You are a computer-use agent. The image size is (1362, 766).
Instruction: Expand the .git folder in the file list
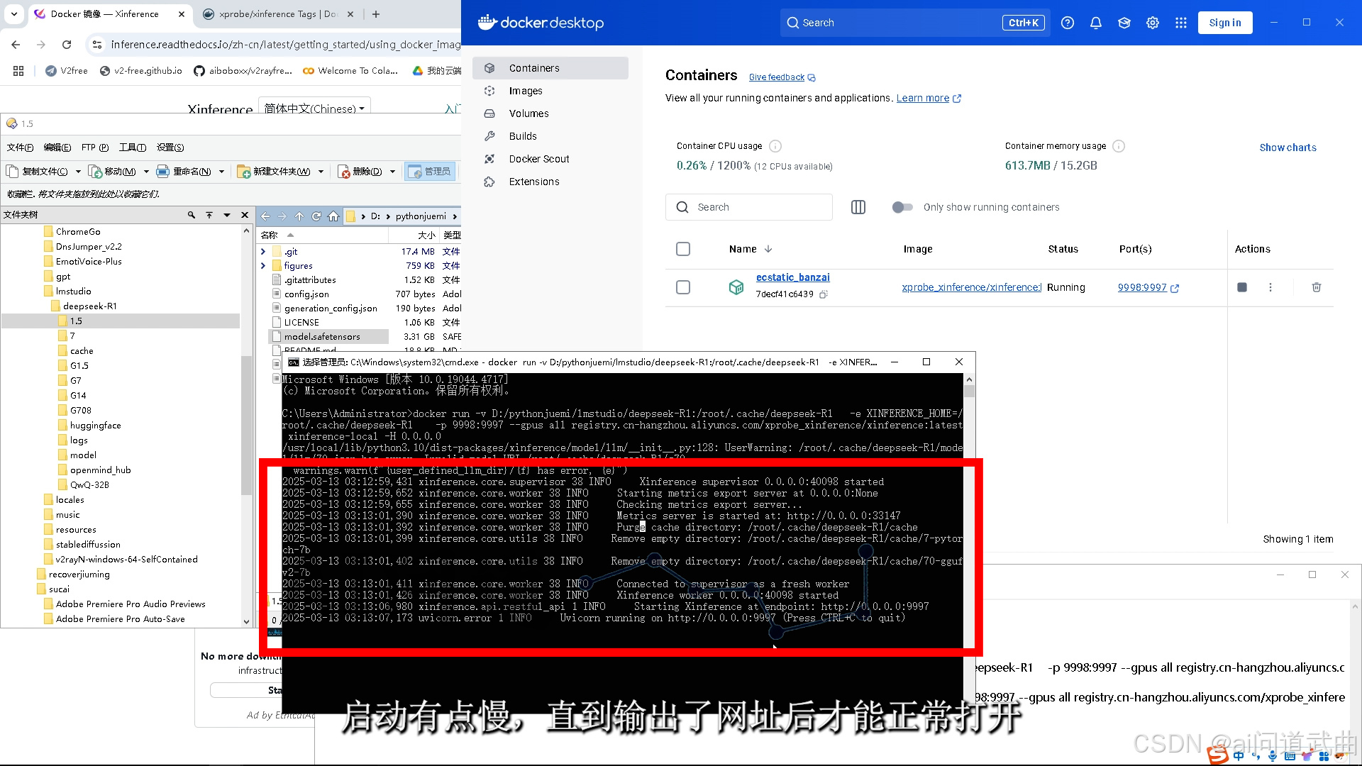tap(263, 252)
